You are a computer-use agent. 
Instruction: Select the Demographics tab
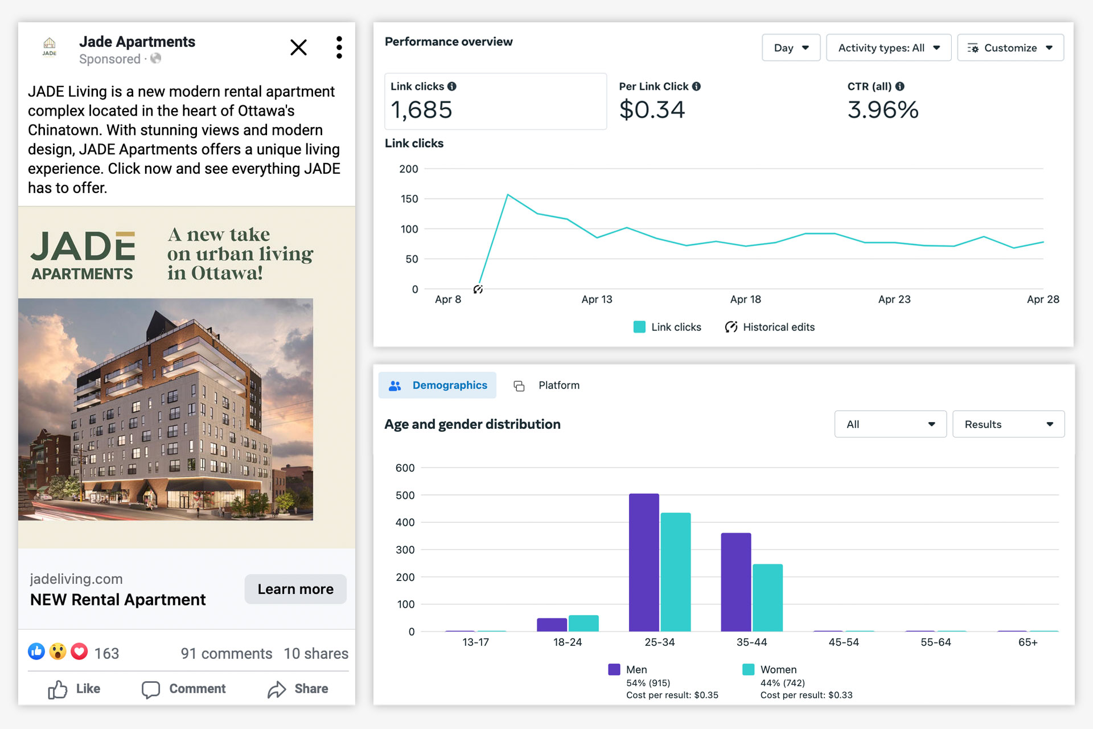pos(438,386)
